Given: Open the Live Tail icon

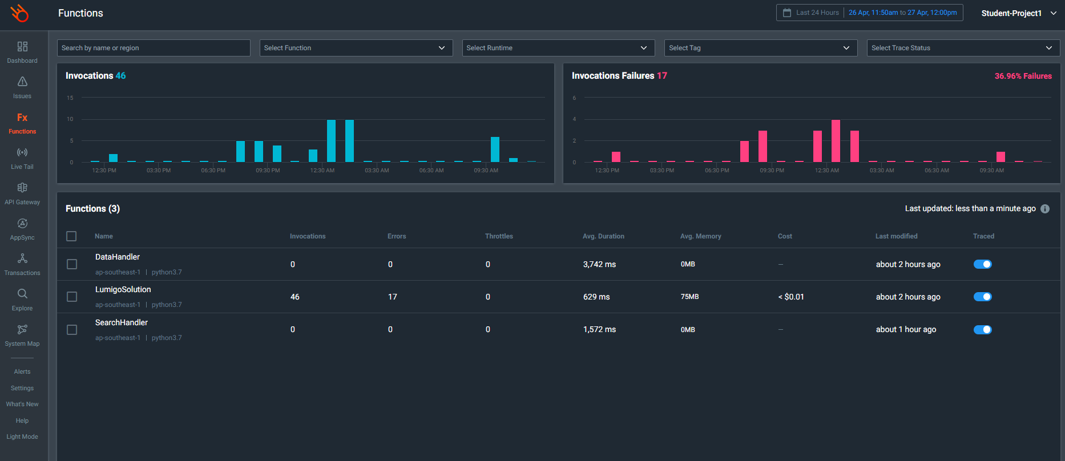Looking at the screenshot, I should tap(22, 152).
